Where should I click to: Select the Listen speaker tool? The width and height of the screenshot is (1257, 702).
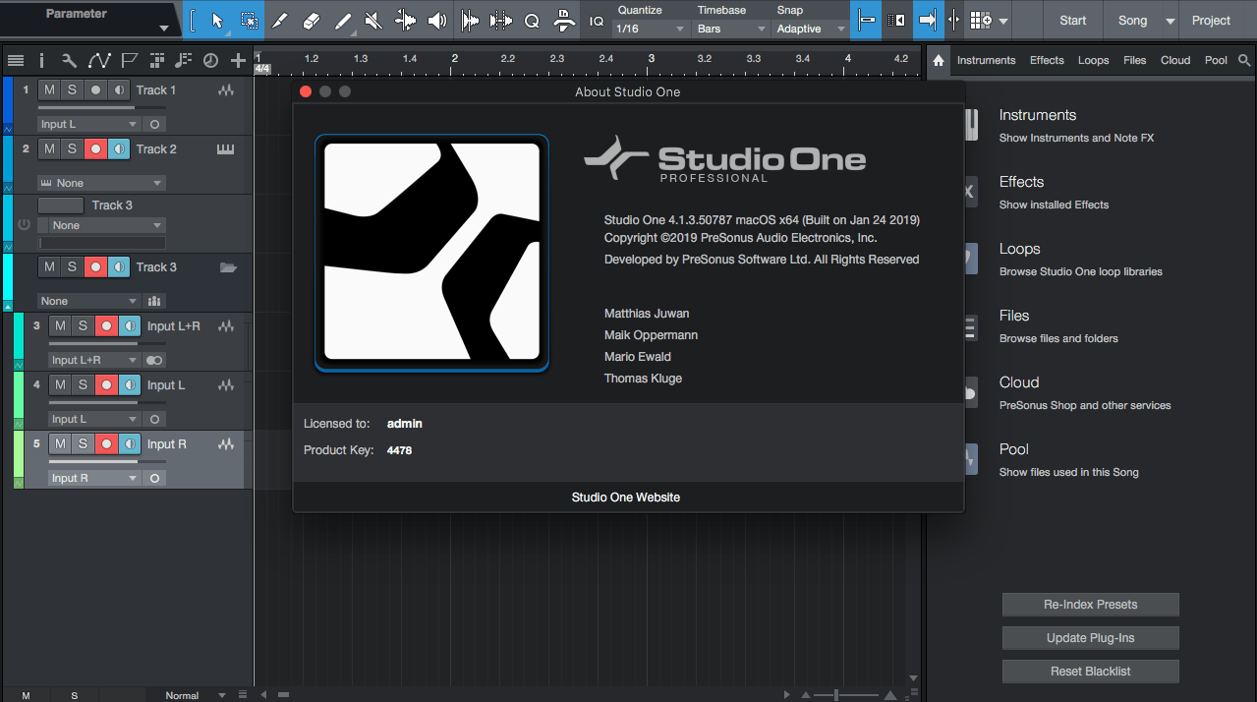pyautogui.click(x=436, y=21)
